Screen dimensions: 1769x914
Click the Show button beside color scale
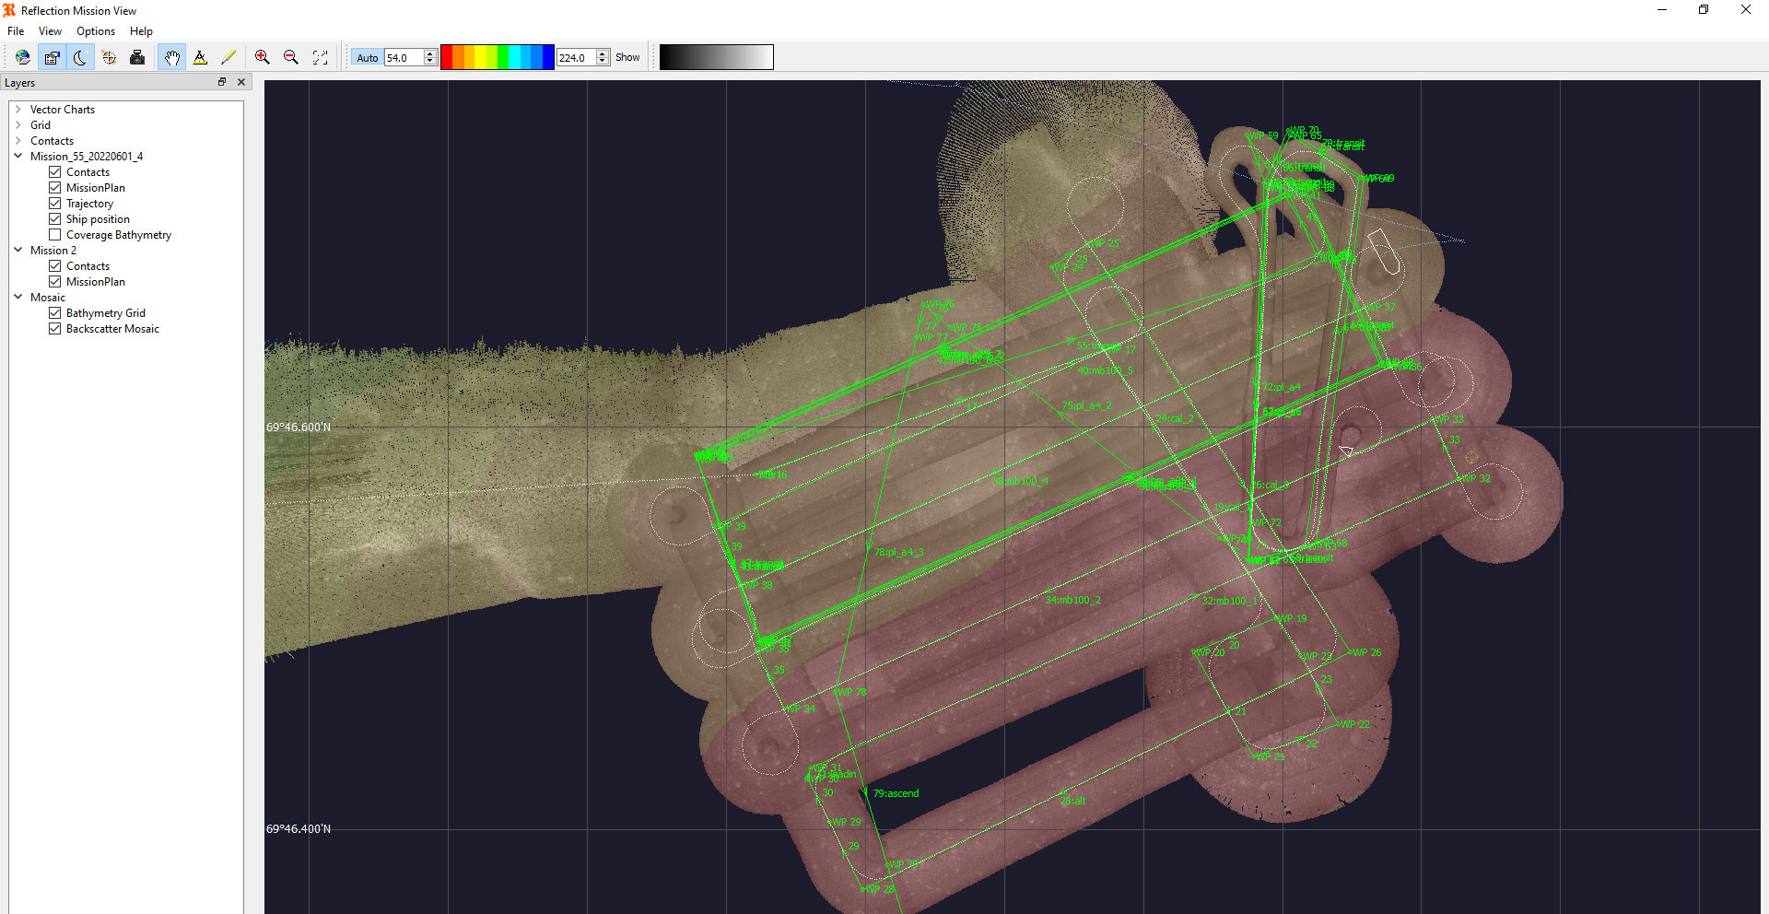[x=627, y=57]
